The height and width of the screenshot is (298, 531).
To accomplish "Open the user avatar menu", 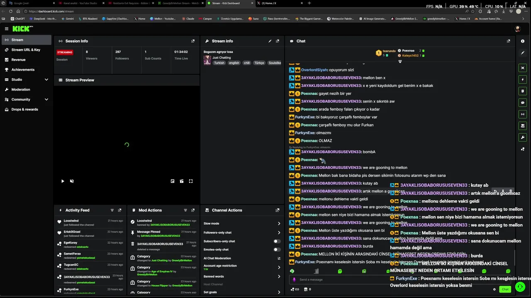I will click(x=517, y=29).
